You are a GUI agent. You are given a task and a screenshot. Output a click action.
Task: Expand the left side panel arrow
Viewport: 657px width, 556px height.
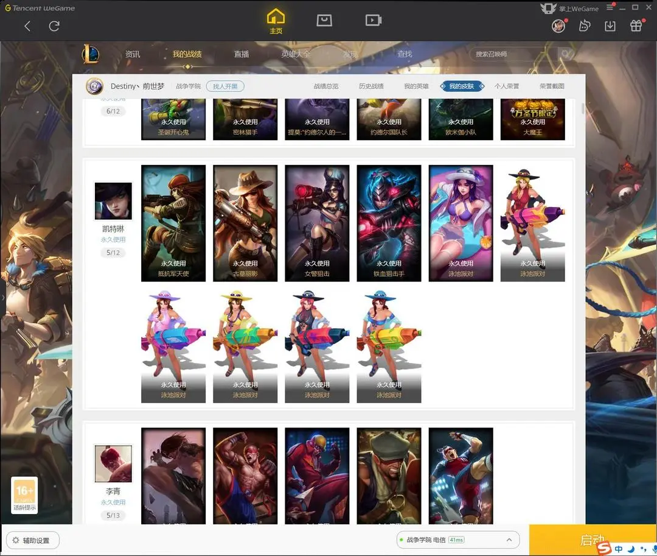3,297
